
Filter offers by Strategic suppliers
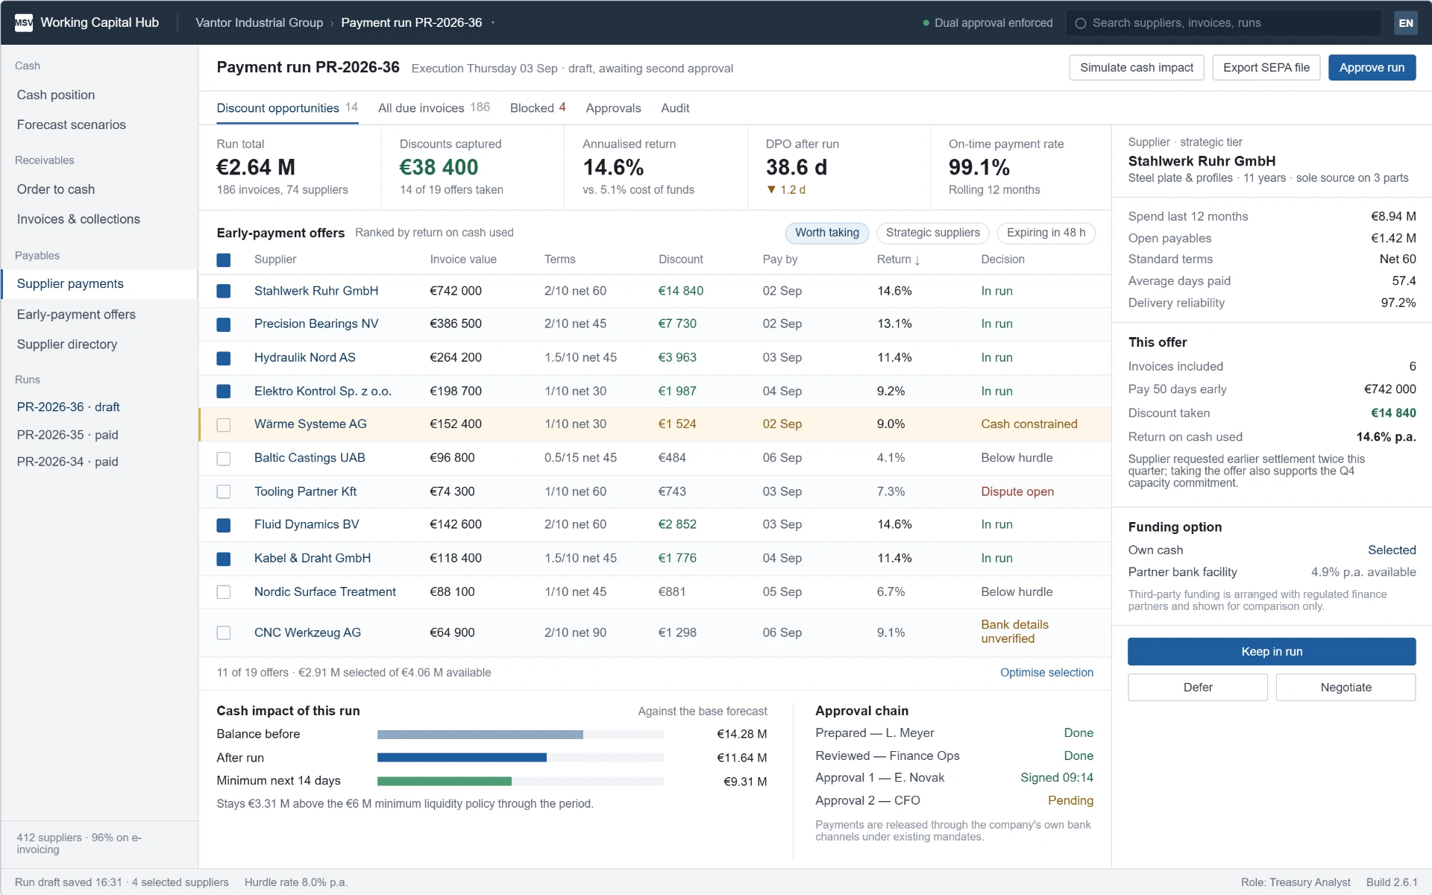tap(933, 233)
